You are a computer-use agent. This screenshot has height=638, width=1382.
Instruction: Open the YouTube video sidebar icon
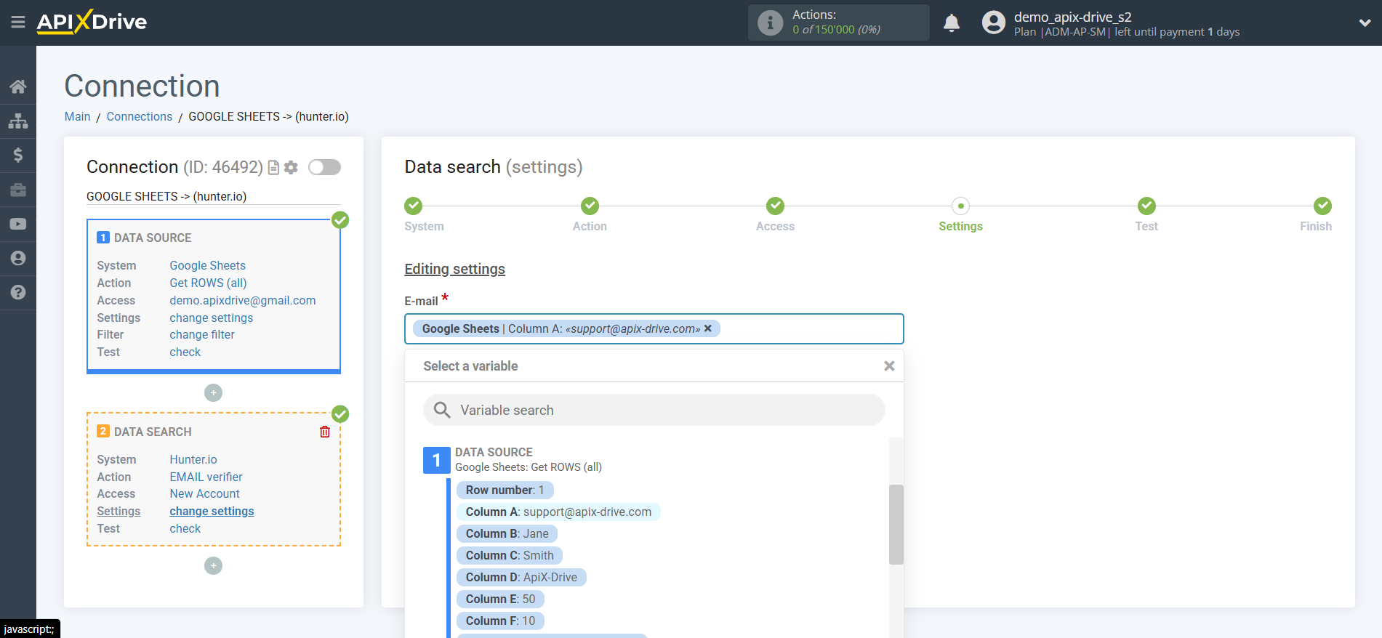click(18, 224)
